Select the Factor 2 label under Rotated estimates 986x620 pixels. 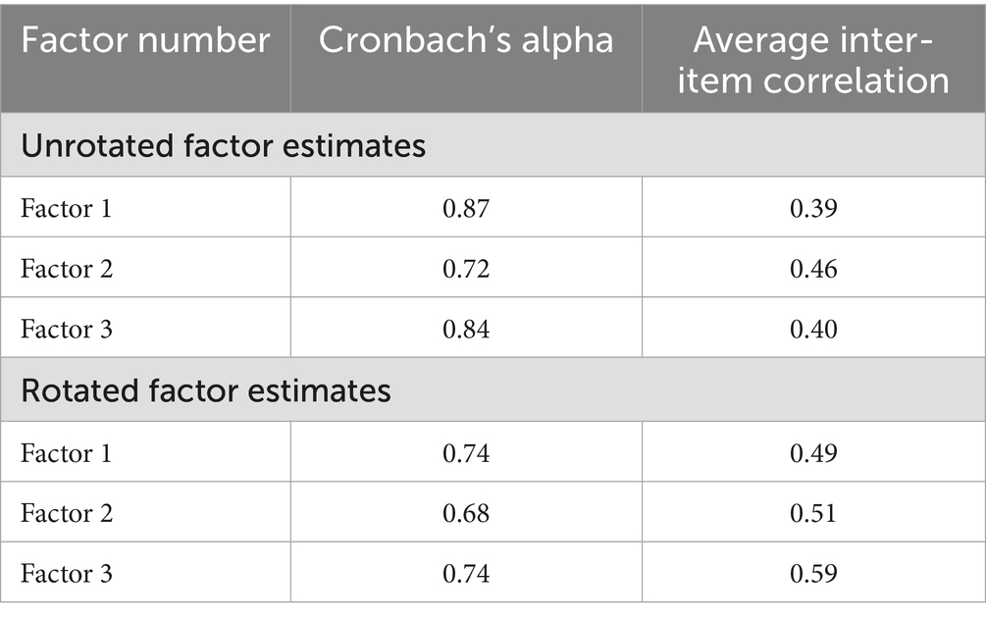pyautogui.click(x=66, y=513)
